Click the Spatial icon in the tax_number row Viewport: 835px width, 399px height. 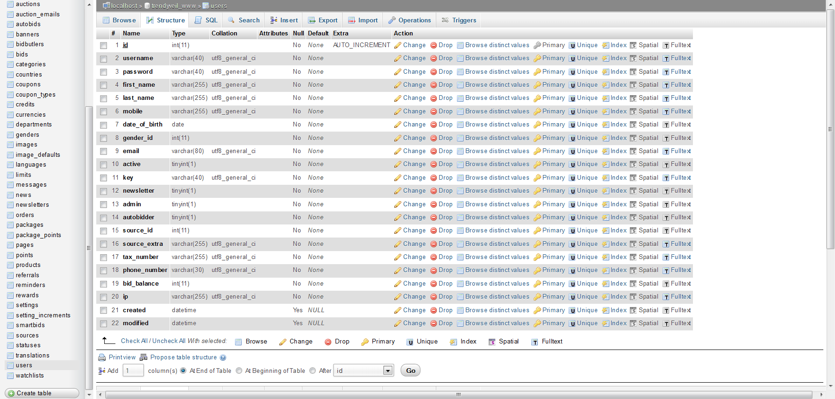pos(633,258)
